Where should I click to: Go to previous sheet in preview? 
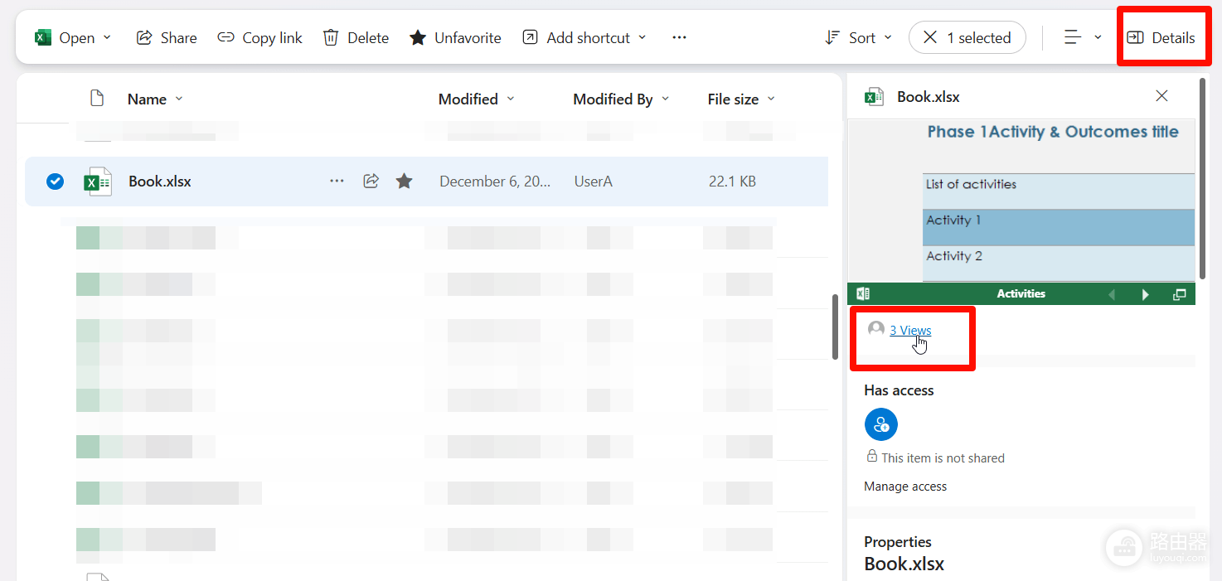click(1113, 294)
